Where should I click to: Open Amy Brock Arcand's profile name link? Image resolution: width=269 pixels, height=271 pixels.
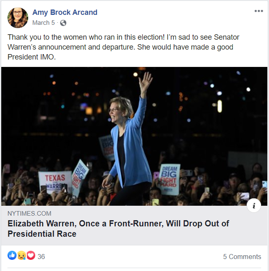click(65, 12)
